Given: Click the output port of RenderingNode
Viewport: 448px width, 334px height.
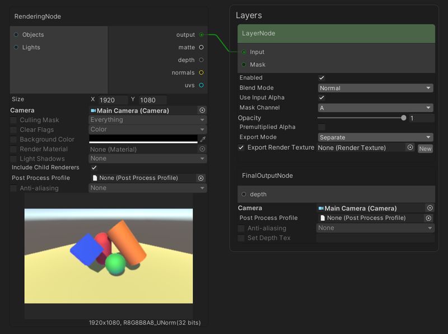Looking at the screenshot, I should pyautogui.click(x=202, y=35).
